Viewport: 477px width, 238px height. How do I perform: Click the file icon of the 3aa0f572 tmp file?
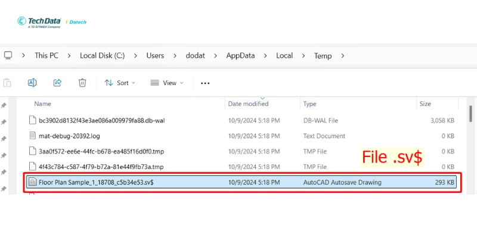(32, 151)
